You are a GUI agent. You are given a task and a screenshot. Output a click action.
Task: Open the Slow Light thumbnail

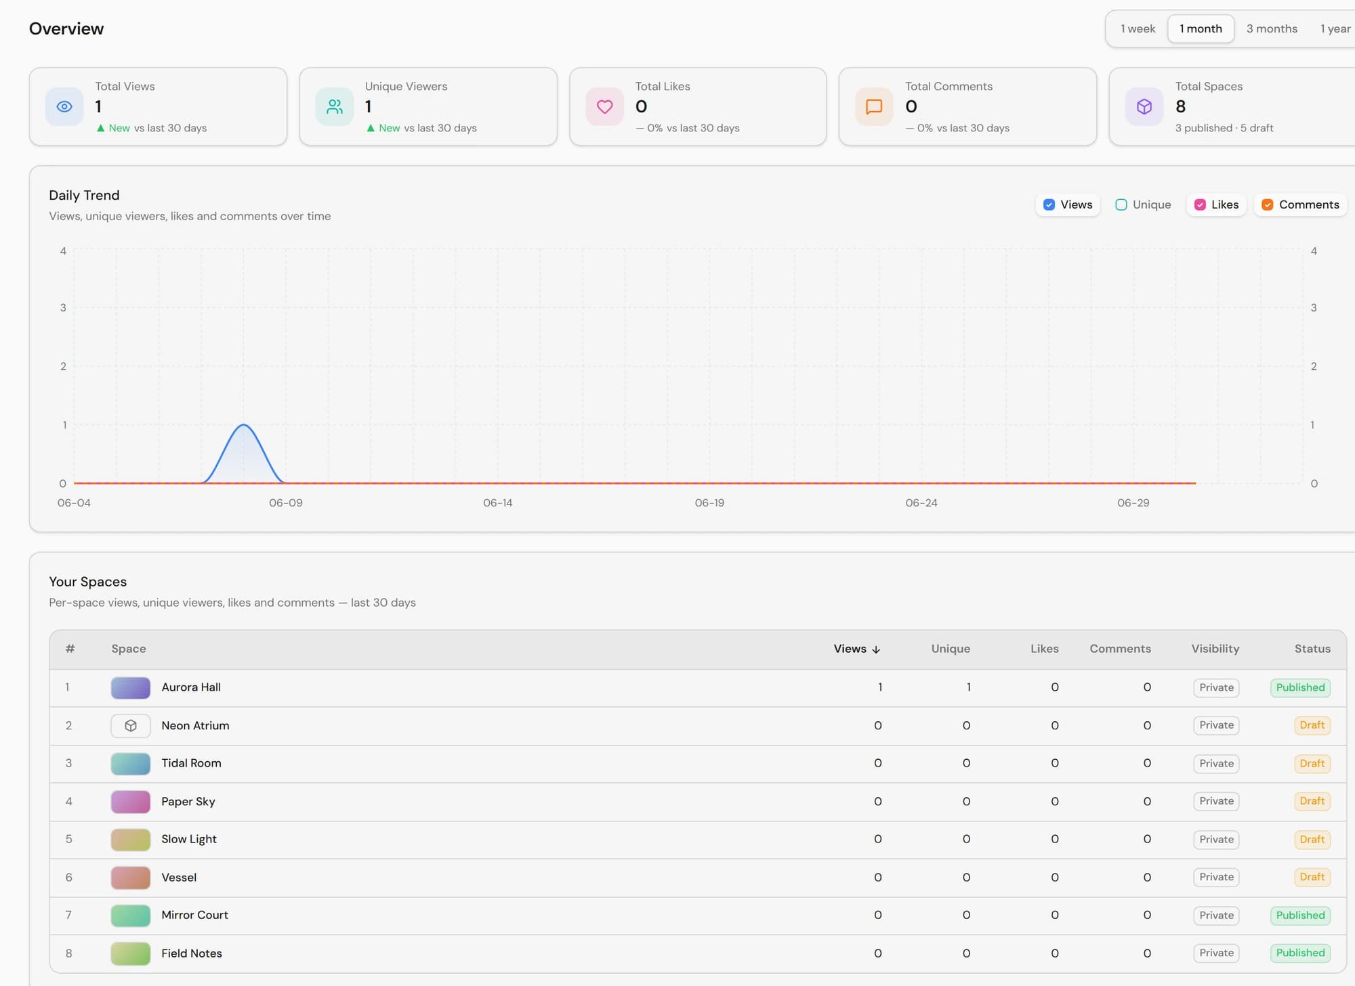click(x=131, y=840)
